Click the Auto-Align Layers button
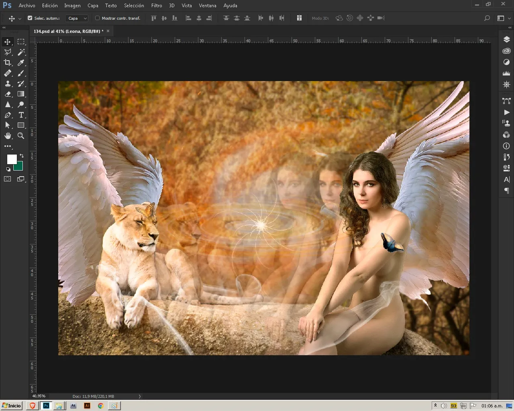This screenshot has height=411, width=514. [x=299, y=18]
